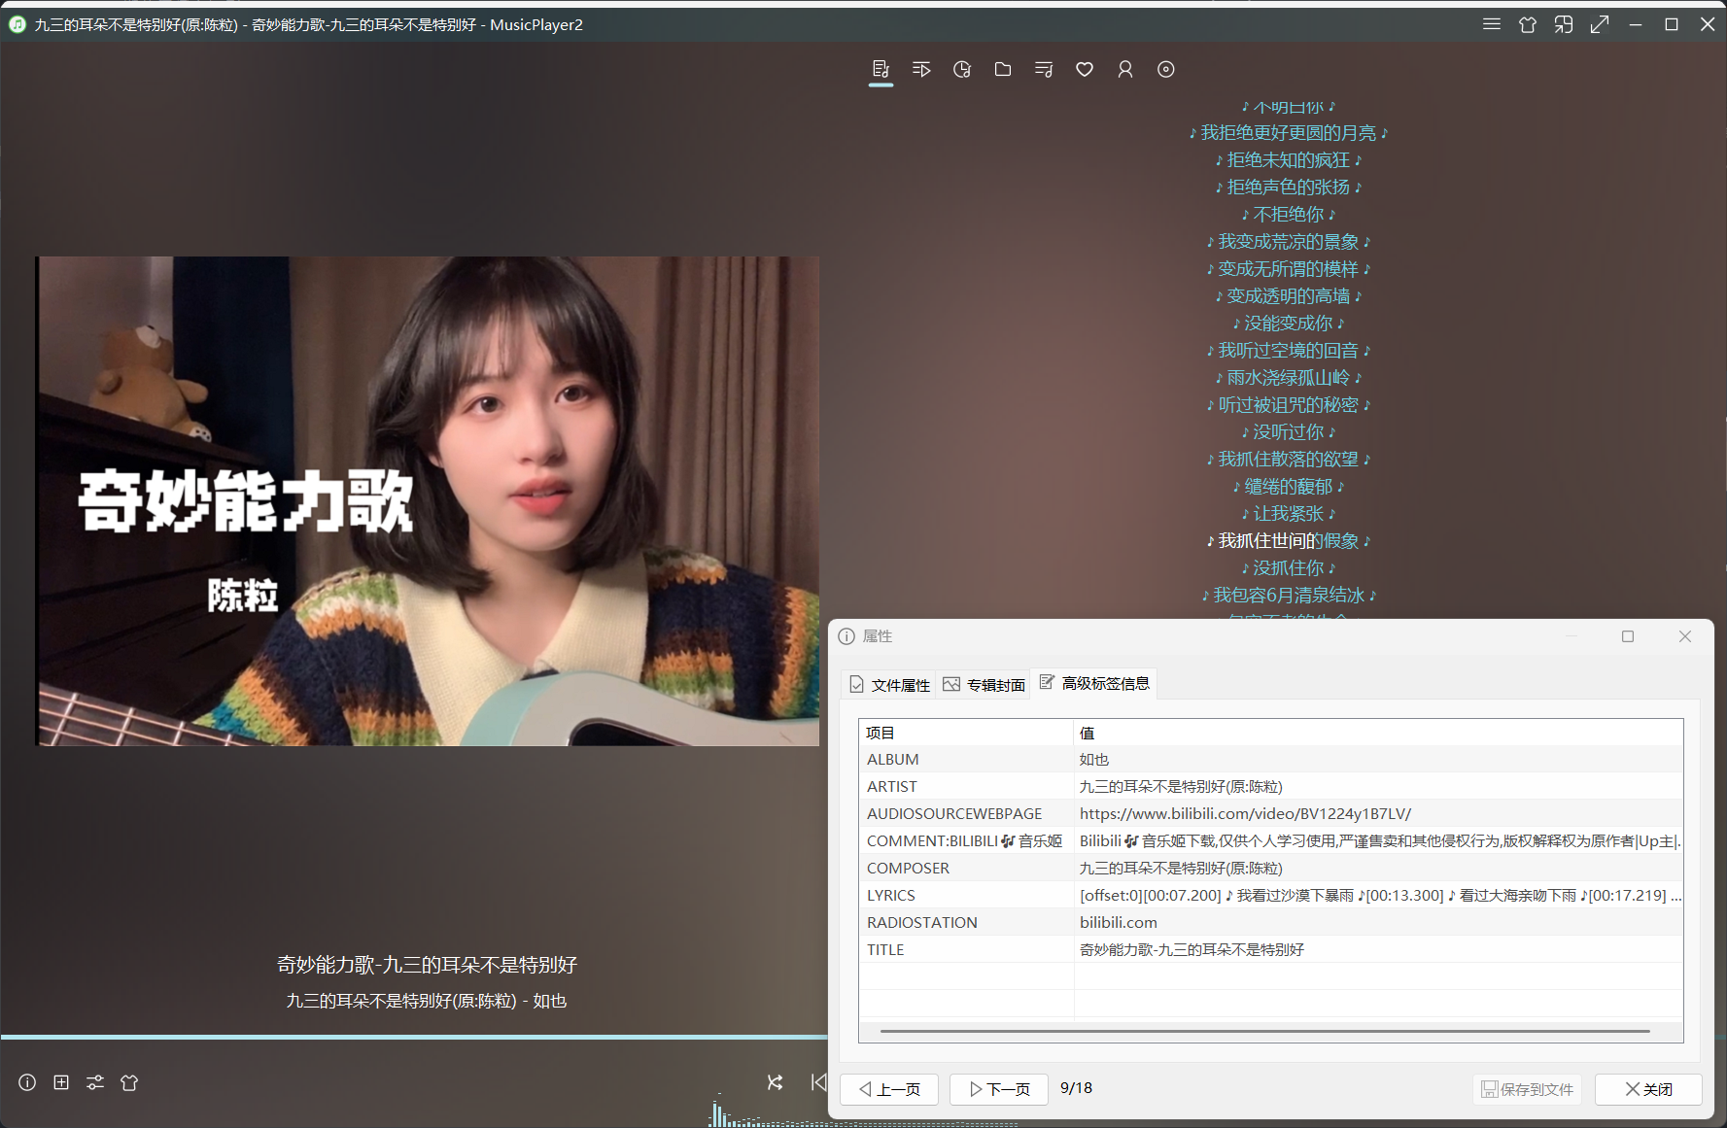
Task: Click the 关闭 button
Action: click(1648, 1089)
